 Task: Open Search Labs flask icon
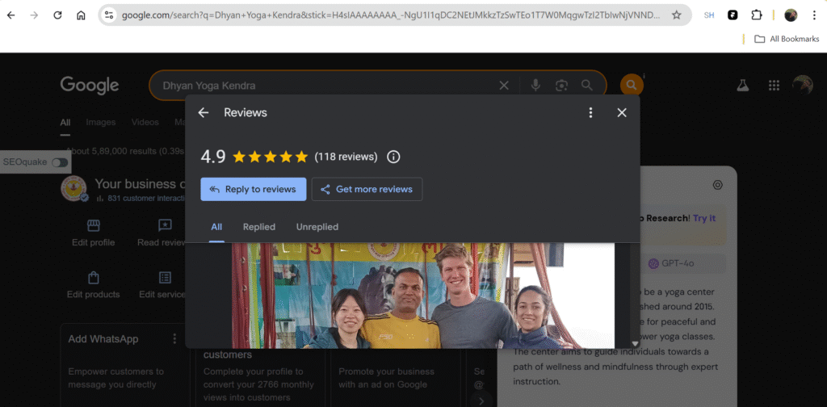coord(742,85)
